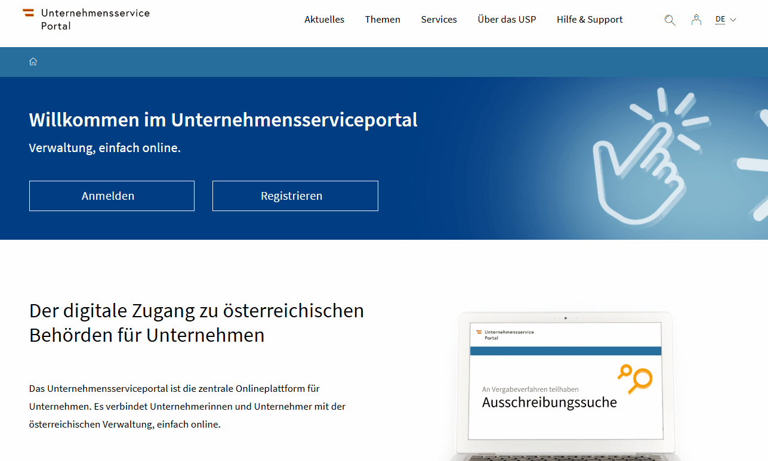Click the Anmelden button
768x461 pixels.
pyautogui.click(x=112, y=196)
